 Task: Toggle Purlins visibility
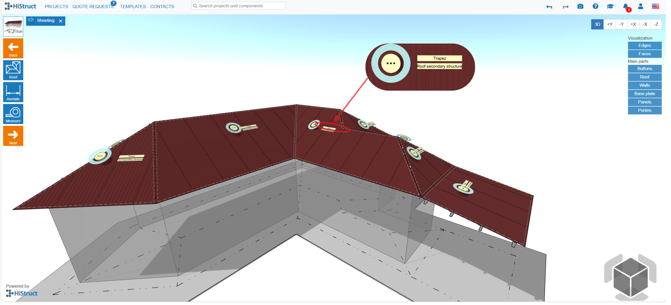[644, 111]
